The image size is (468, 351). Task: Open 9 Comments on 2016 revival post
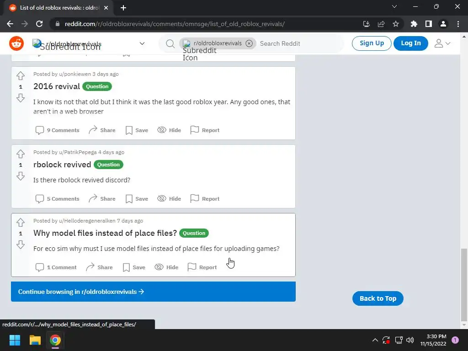(57, 130)
